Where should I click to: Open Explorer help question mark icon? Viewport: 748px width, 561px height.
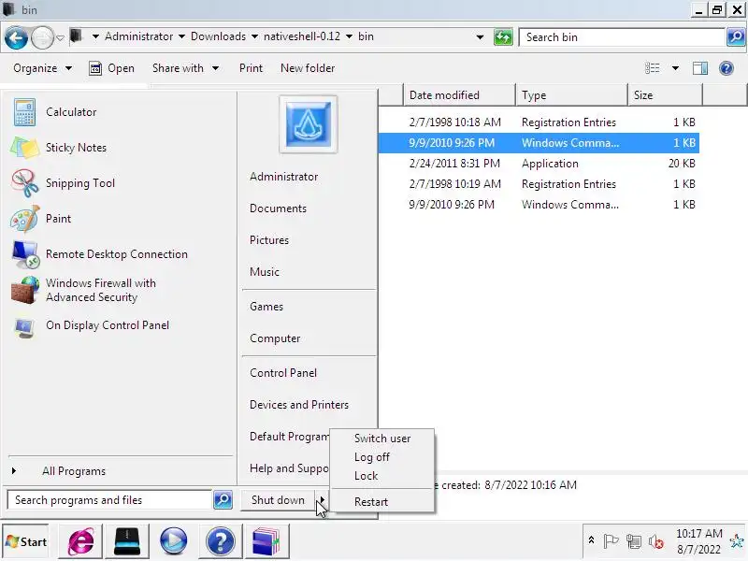[x=726, y=68]
